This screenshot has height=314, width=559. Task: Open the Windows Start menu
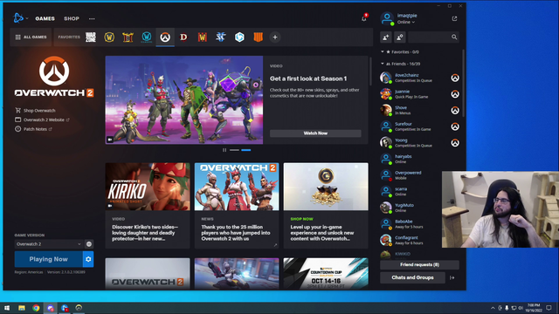[x=7, y=308]
